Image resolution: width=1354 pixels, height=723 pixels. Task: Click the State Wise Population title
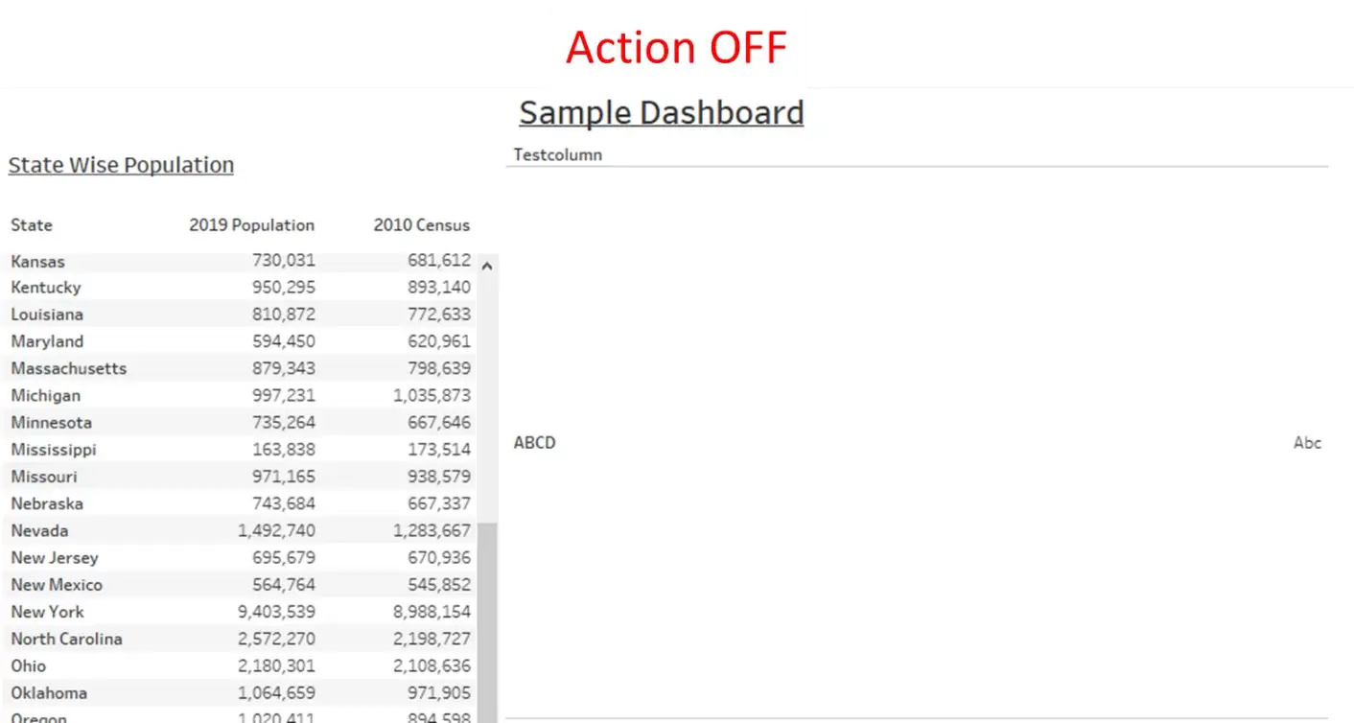[121, 165]
